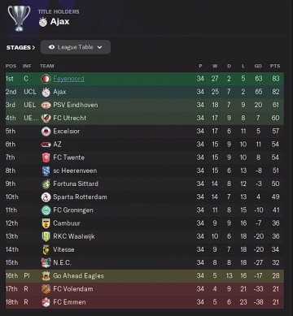Sort table by GD column header
The image size is (293, 316).
coord(258,66)
